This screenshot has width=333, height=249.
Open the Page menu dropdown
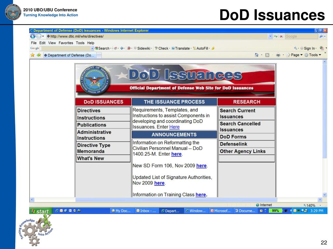point(295,55)
